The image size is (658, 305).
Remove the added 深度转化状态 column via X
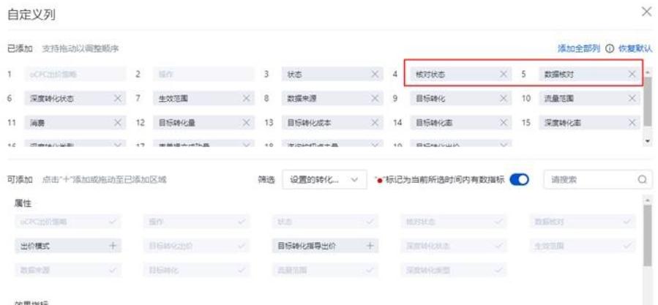click(118, 99)
